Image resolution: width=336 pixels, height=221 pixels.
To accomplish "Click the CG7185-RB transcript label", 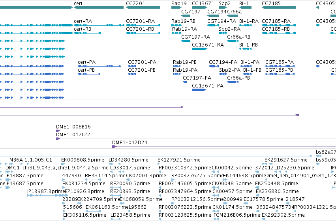I will tap(276, 29).
